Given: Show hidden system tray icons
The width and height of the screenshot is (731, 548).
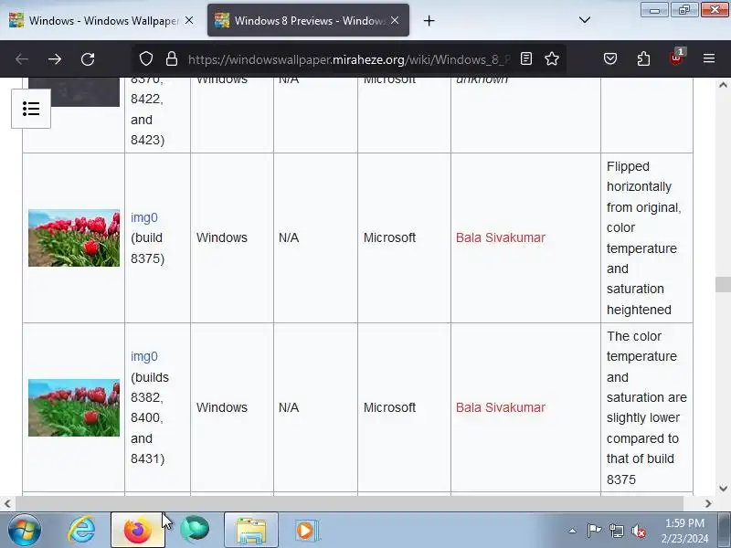Looking at the screenshot, I should (573, 531).
